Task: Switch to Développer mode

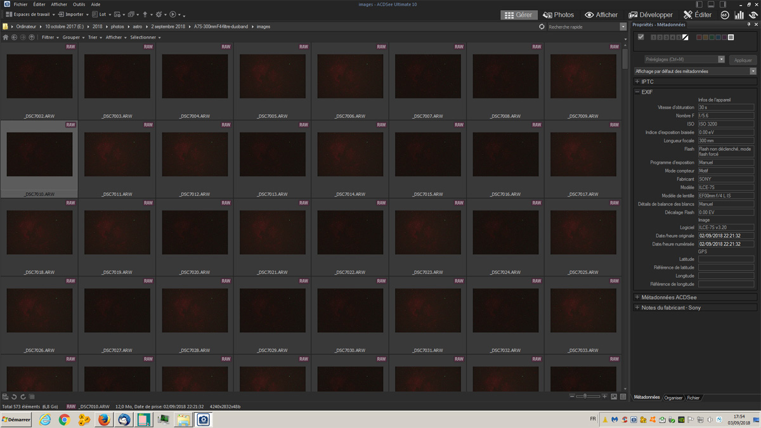Action: [x=651, y=15]
